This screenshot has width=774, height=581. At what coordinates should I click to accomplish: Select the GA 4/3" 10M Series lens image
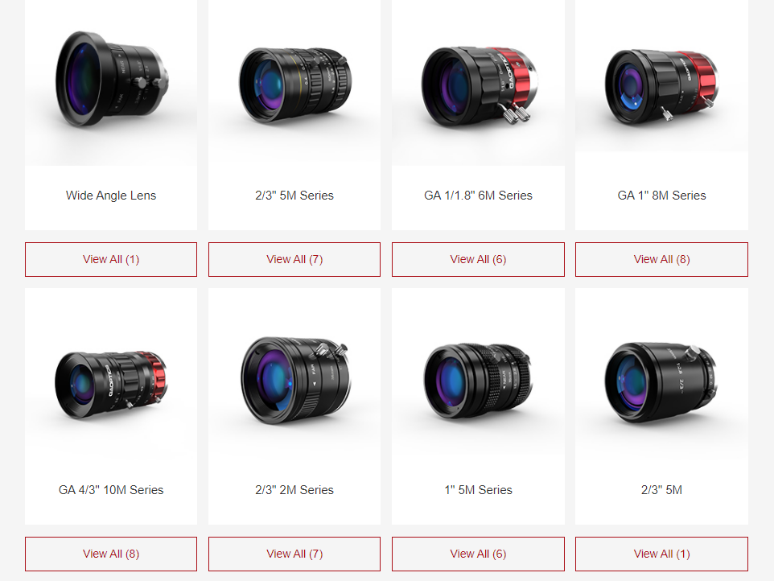[111, 384]
